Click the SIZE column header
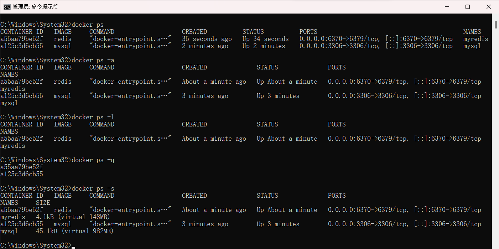The image size is (499, 249). [43, 203]
